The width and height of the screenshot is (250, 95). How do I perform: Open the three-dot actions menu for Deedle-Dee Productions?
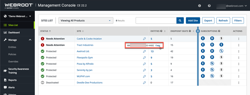tap(239, 82)
